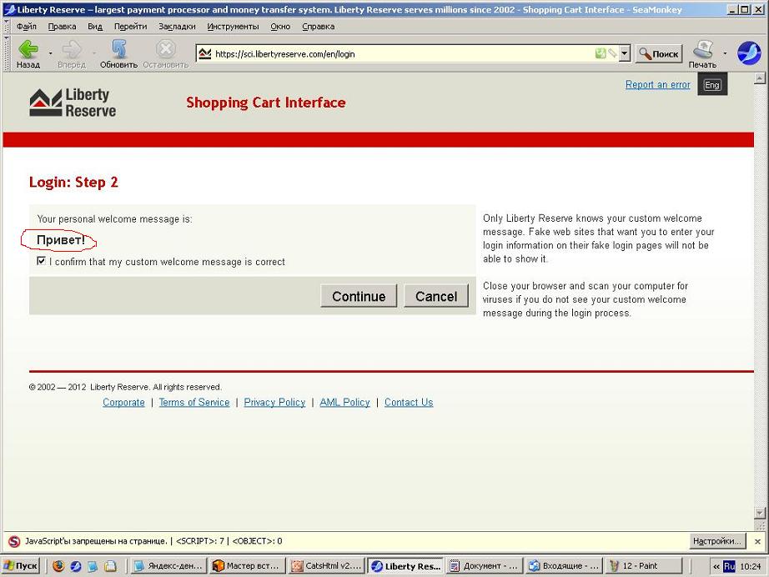This screenshot has height=577, width=769.
Task: Click the 10:24 clock in tray
Action: (x=751, y=566)
